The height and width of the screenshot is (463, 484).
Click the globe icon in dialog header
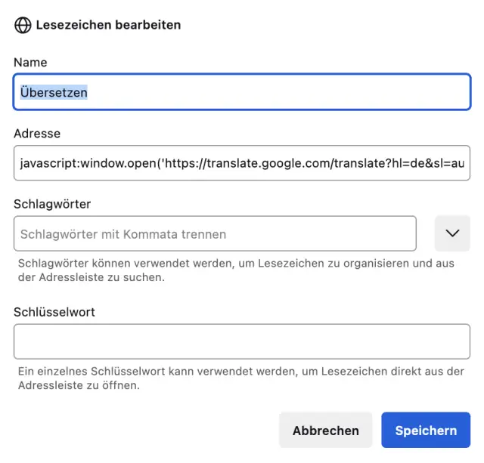[x=23, y=25]
